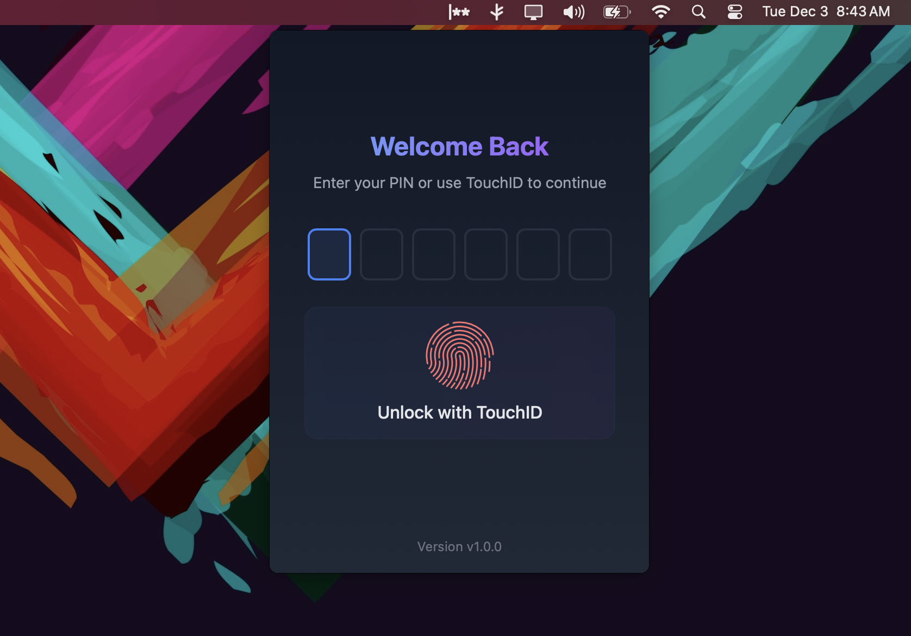Click the Enter your PIN instruction text
Viewport: 911px width, 636px height.
[460, 183]
